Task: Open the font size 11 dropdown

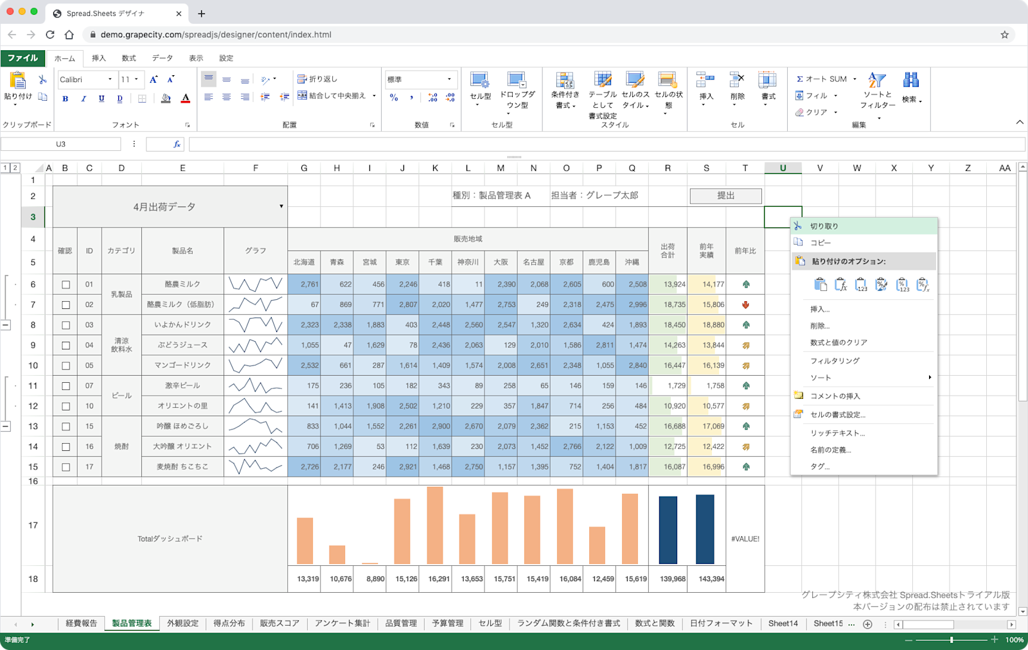Action: 136,80
